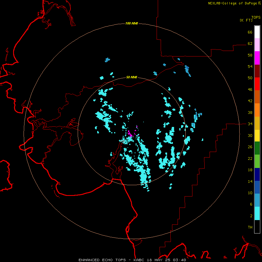Choose the cyan swatch in the legend
The image size is (262, 262).
pyautogui.click(x=257, y=213)
